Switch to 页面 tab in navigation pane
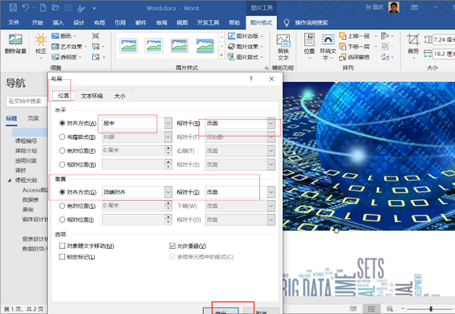The width and height of the screenshot is (455, 314). 33,119
